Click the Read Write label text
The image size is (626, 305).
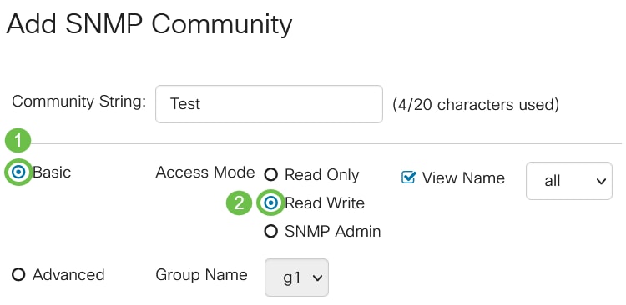(x=325, y=203)
